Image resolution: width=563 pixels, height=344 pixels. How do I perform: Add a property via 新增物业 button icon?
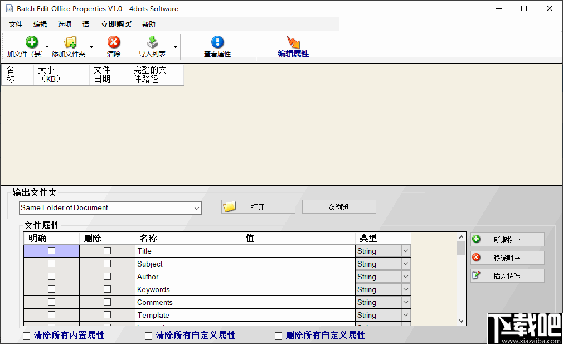(x=477, y=239)
